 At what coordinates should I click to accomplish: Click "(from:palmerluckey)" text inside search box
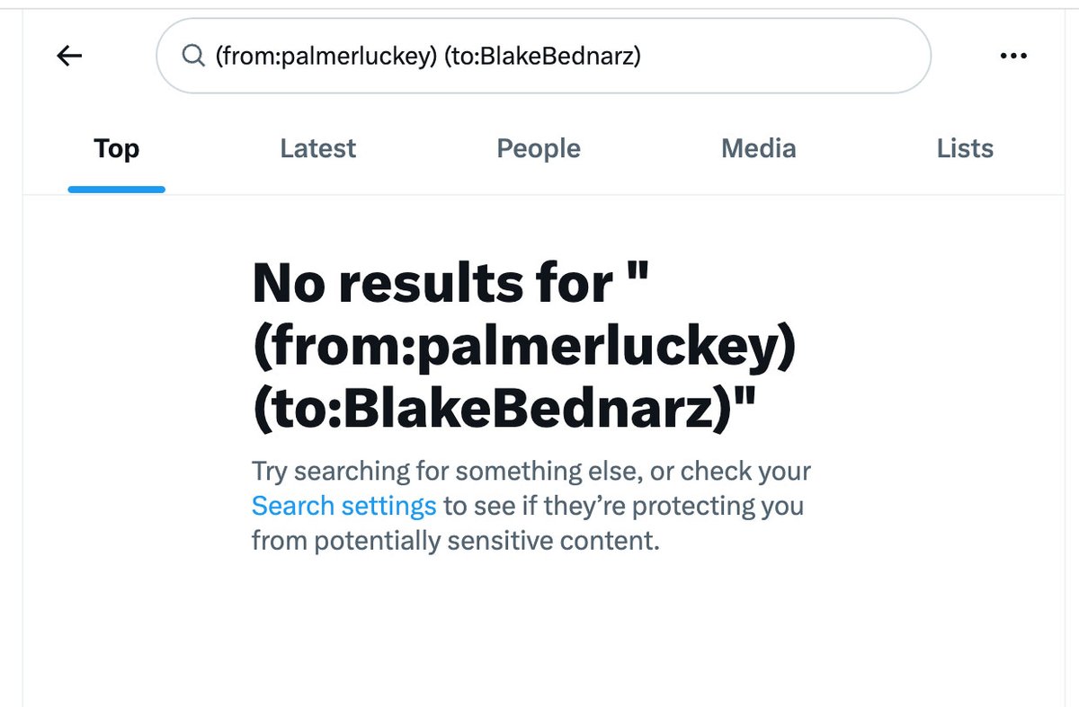tap(325, 56)
